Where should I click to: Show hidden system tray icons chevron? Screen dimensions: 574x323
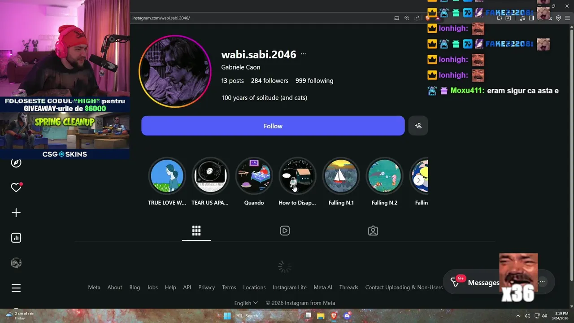[x=518, y=316]
